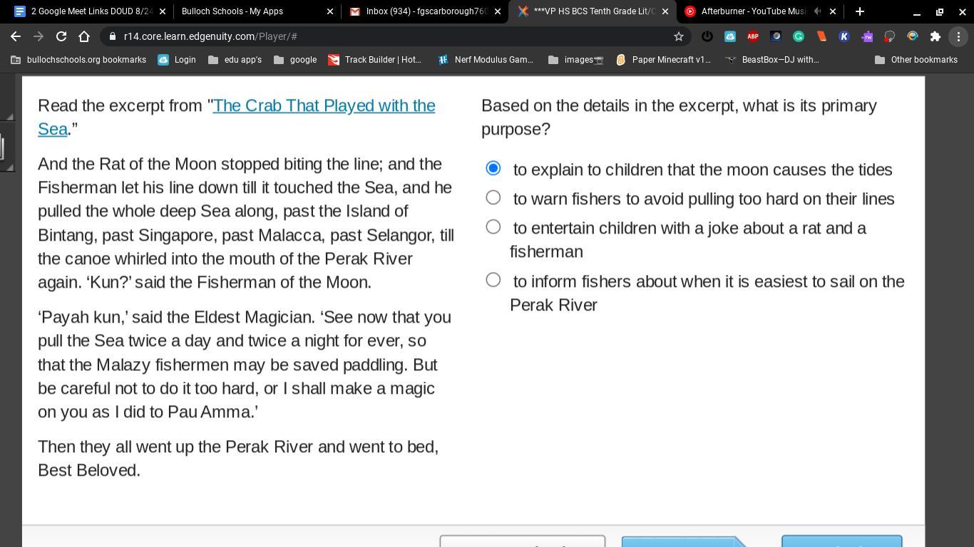Open the Grammarly extension
Image resolution: width=974 pixels, height=547 pixels.
pyautogui.click(x=798, y=36)
